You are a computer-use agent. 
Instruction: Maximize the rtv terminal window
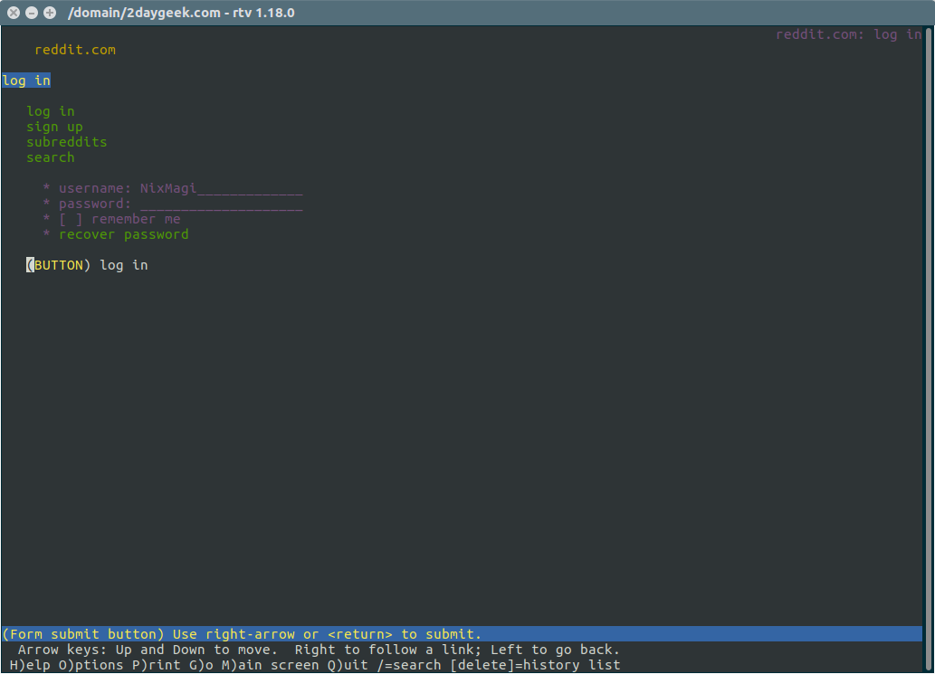point(50,13)
